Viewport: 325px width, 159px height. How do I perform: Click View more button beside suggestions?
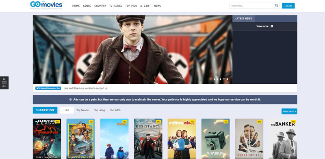coord(289,111)
